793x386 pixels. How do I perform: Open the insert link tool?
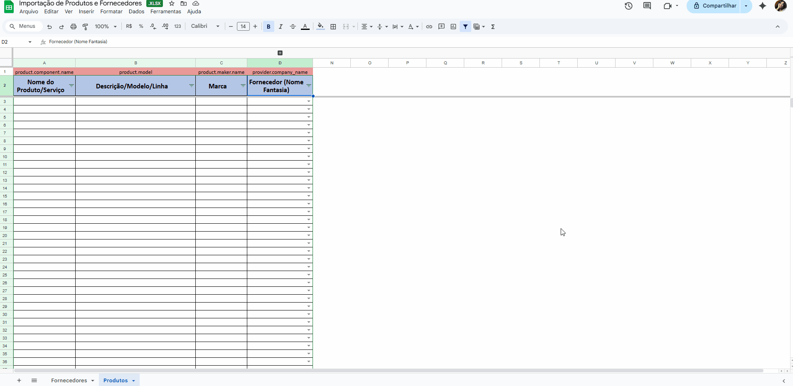click(x=429, y=27)
